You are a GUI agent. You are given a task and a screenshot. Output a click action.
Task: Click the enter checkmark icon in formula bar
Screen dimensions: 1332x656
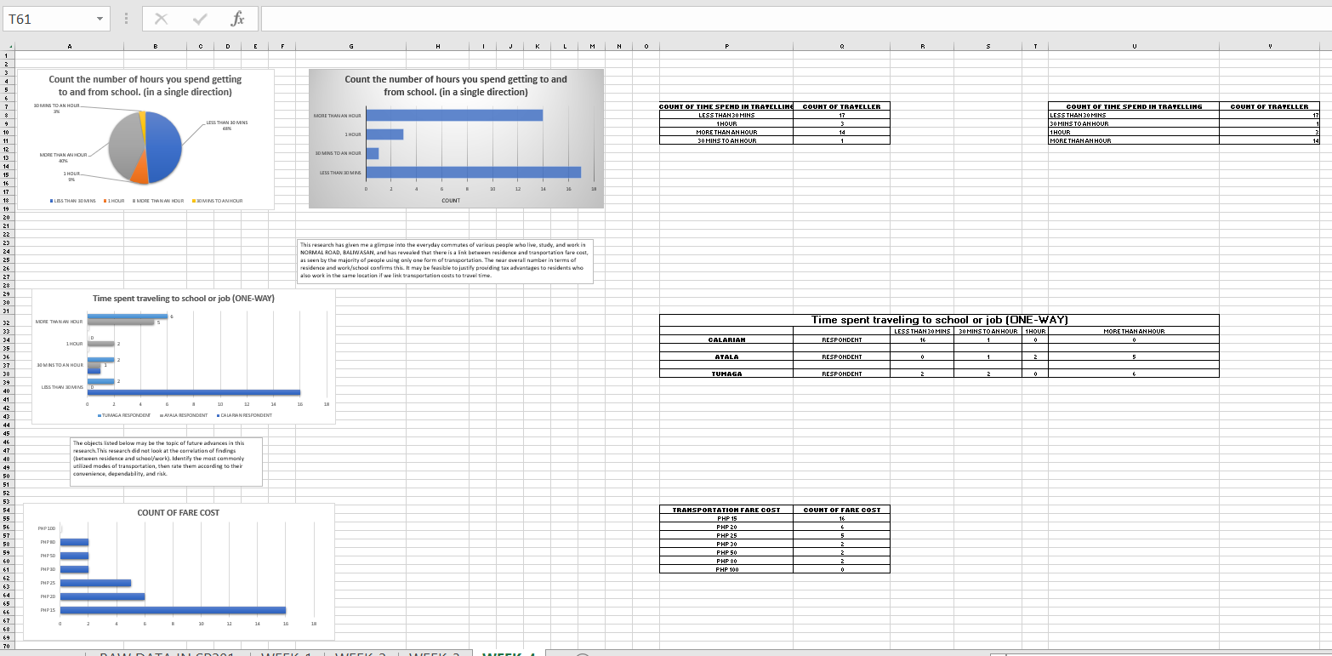201,19
